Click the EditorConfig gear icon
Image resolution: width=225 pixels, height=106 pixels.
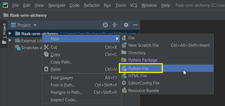(x=124, y=83)
